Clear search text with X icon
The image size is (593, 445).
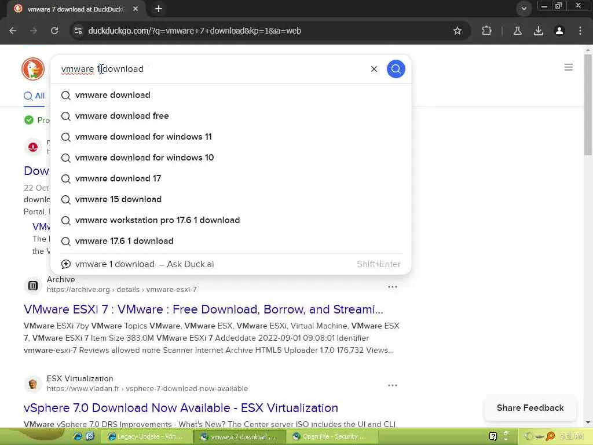[374, 69]
